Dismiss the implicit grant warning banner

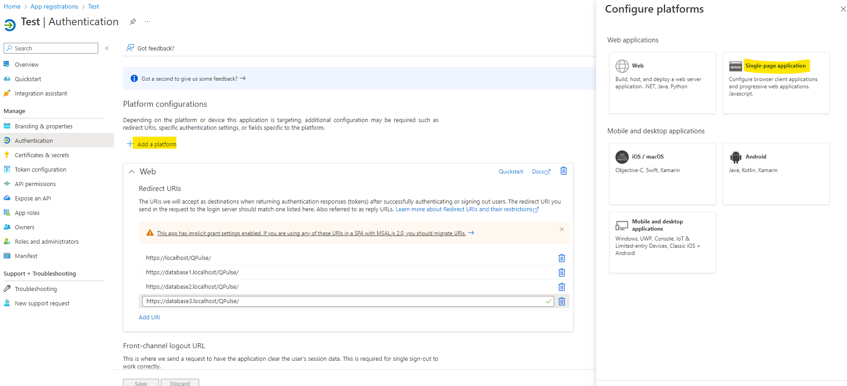click(561, 229)
